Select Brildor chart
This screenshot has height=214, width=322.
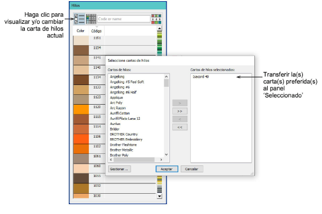pos(114,129)
